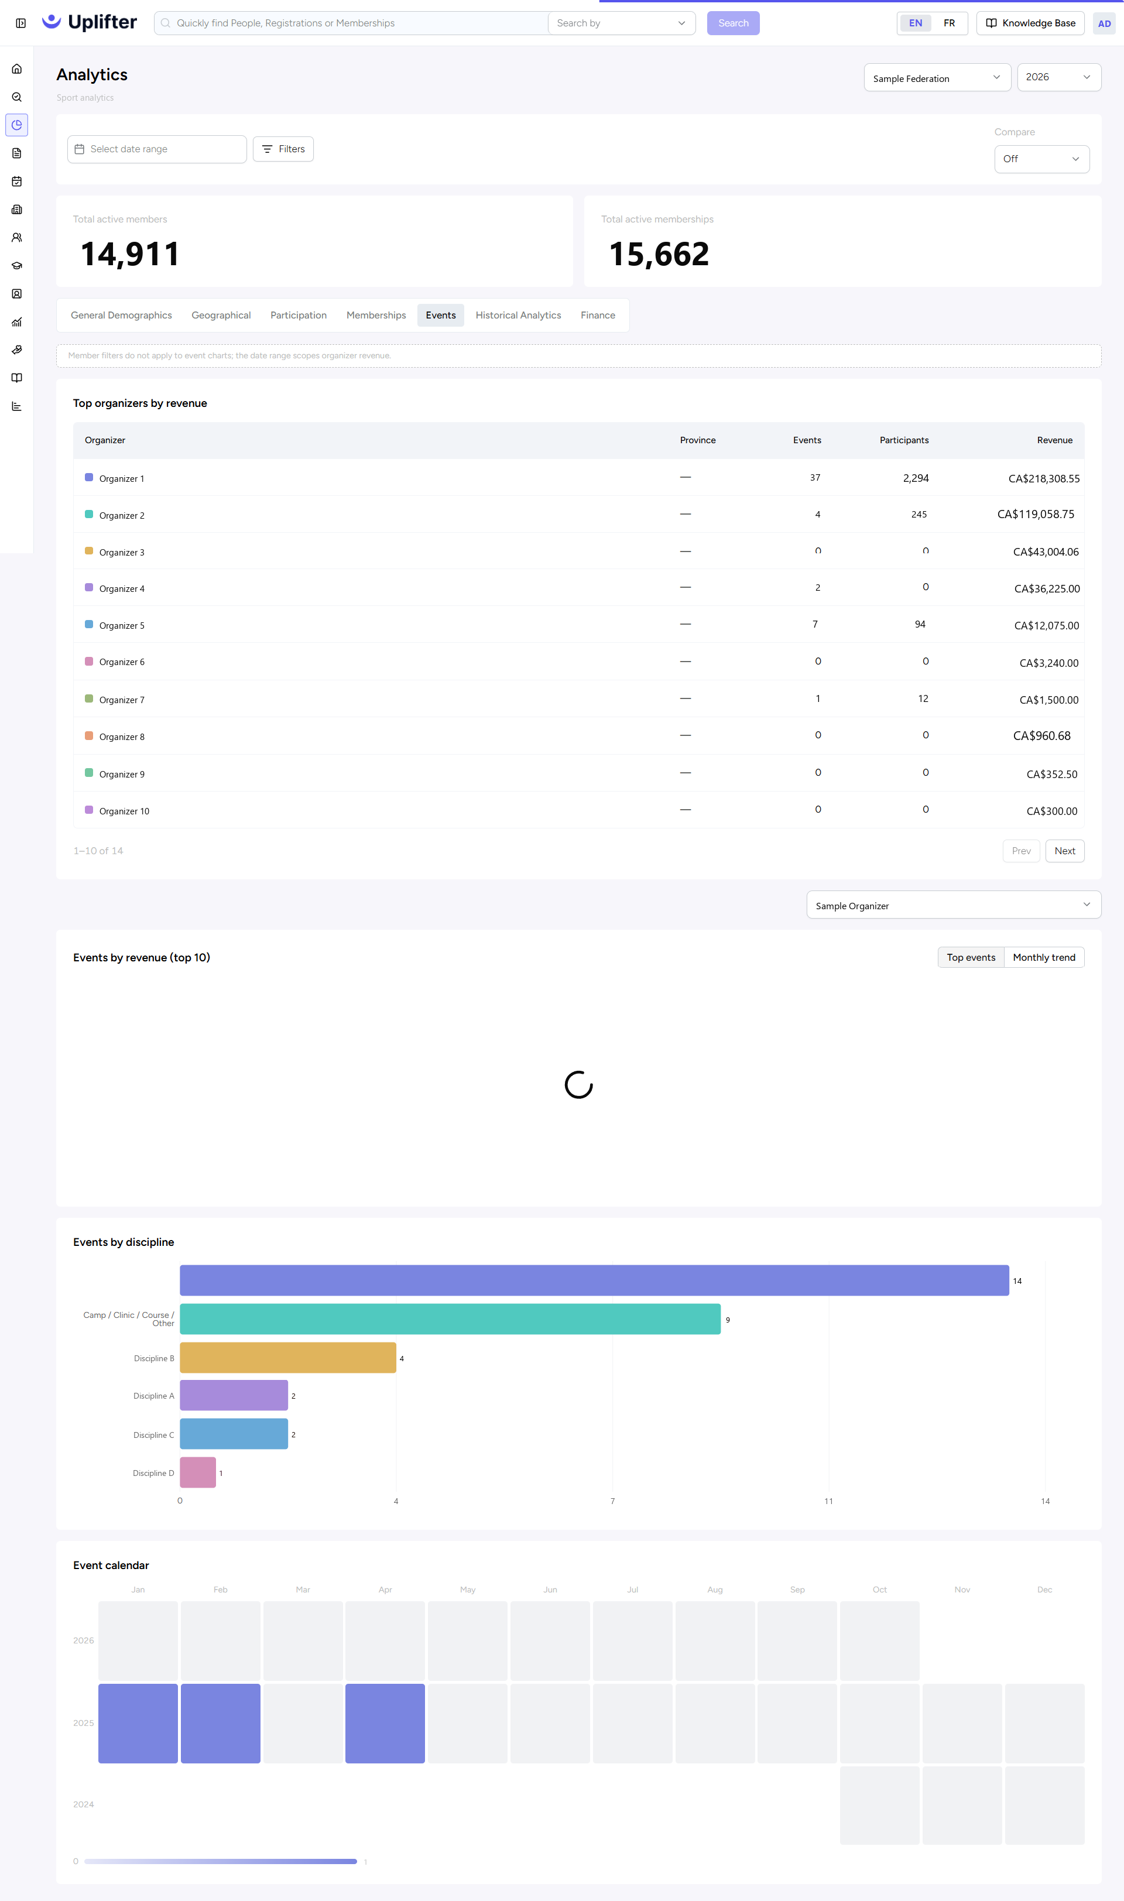Open the hand-with-heart sidebar icon

click(x=16, y=350)
